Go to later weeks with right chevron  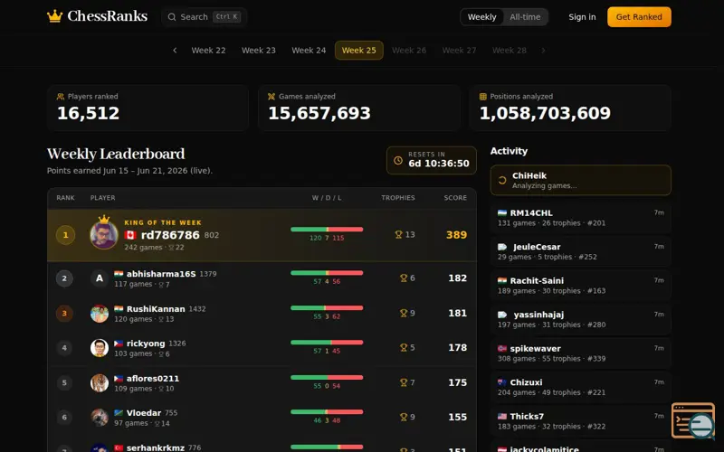pos(543,51)
